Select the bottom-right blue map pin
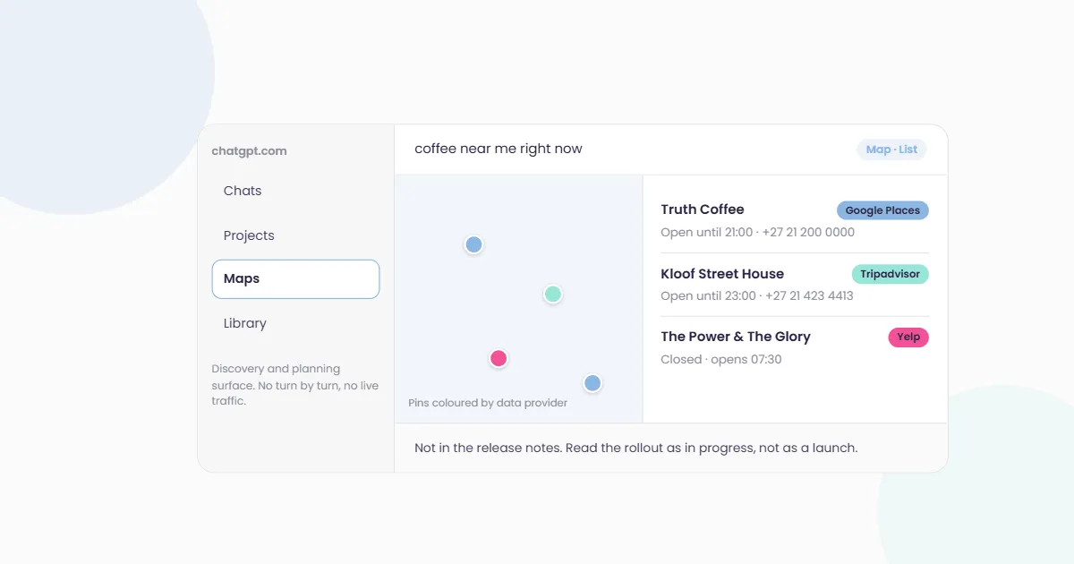The image size is (1074, 564). click(x=592, y=383)
